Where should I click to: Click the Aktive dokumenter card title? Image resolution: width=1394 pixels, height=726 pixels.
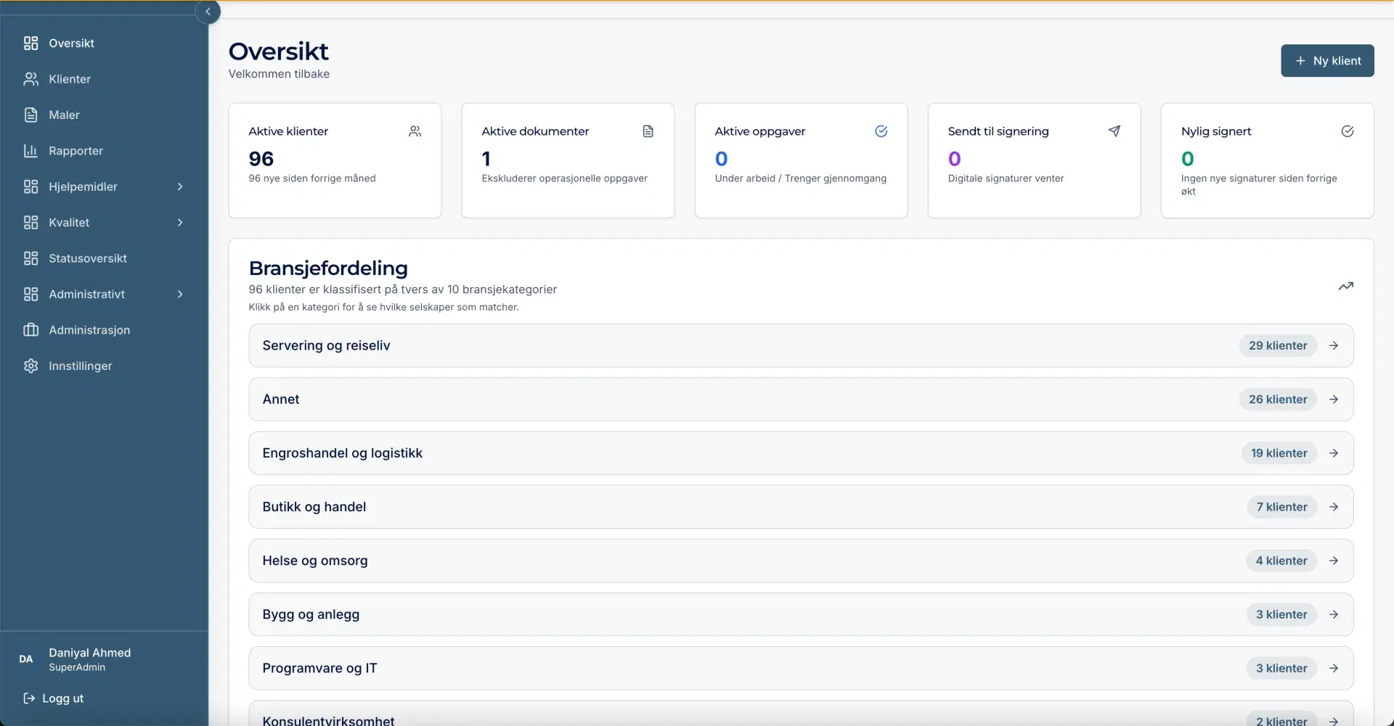[x=535, y=131]
